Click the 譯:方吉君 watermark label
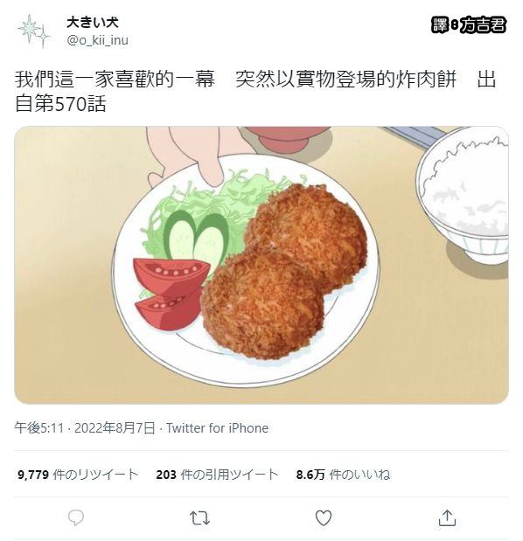The height and width of the screenshot is (541, 523). [469, 24]
